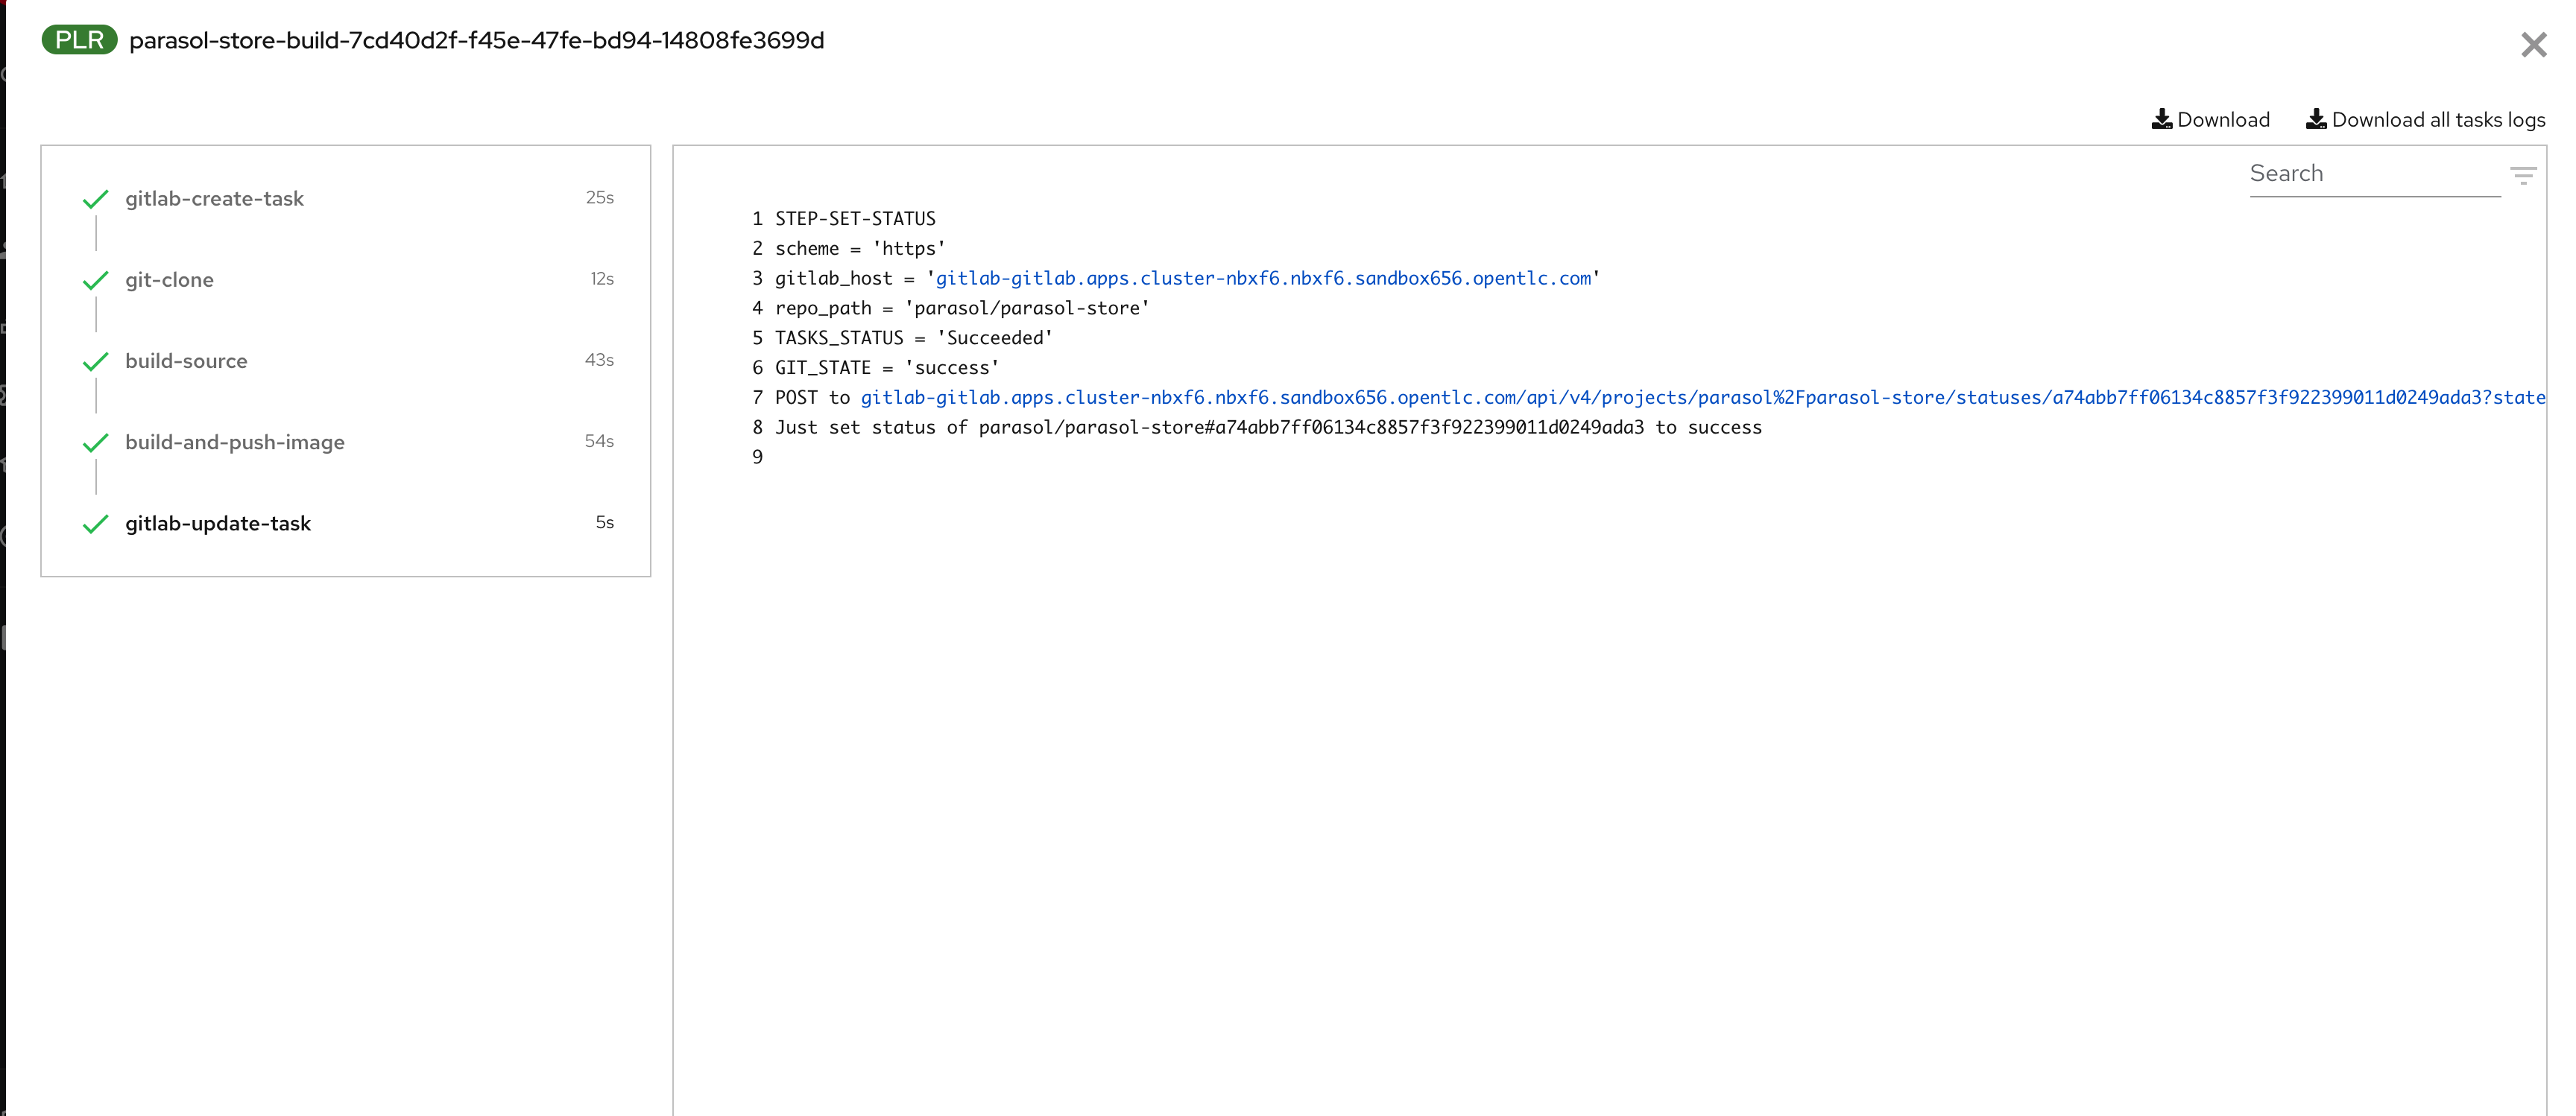The image size is (2576, 1116).
Task: Click green checkmark beside gitlab-update-task
Action: [95, 524]
